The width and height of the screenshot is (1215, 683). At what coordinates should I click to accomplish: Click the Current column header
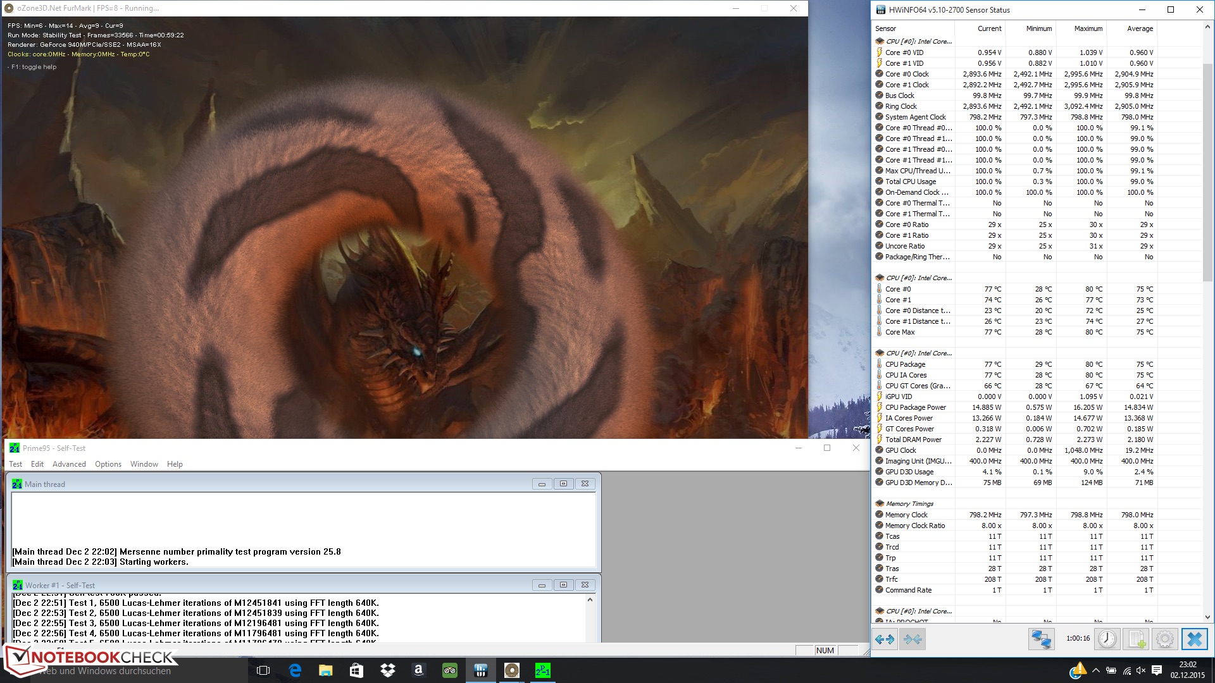[980, 28]
